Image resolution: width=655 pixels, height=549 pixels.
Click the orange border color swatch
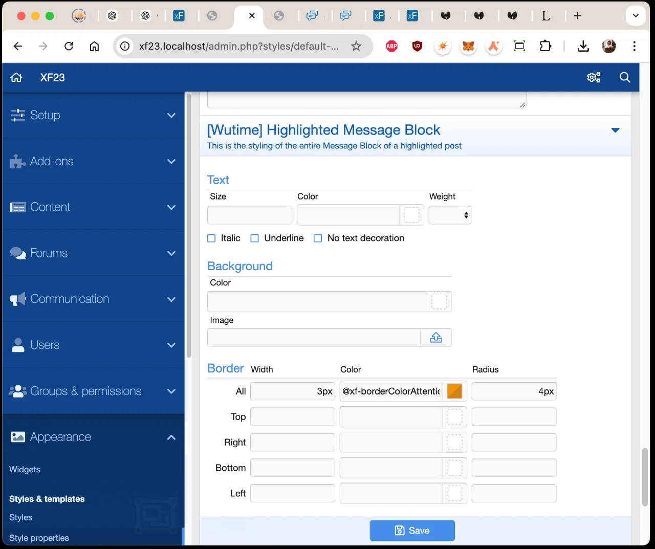[454, 391]
